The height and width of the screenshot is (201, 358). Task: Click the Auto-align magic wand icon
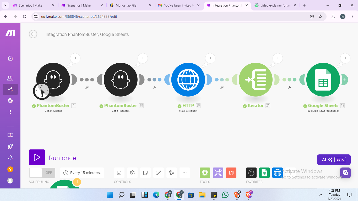158,173
